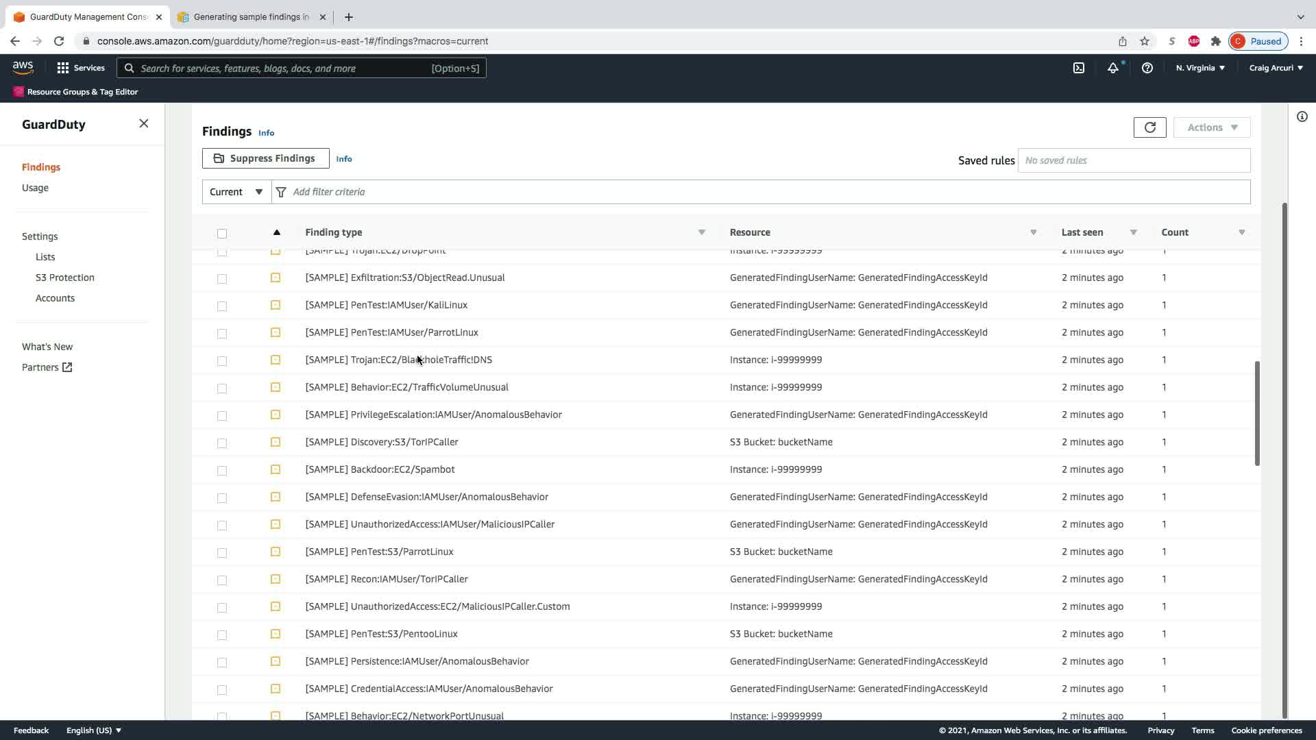Screen dimensions: 1316x740
Task: Open the info panel icon on right edge
Action: pos(1302,116)
